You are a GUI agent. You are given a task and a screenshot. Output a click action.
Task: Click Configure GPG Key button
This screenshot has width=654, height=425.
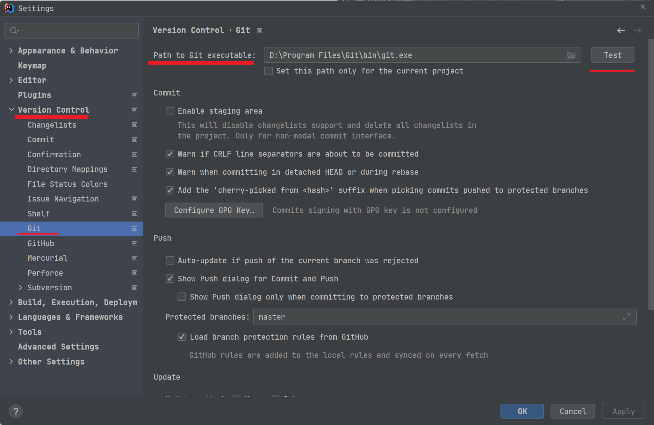coord(214,210)
